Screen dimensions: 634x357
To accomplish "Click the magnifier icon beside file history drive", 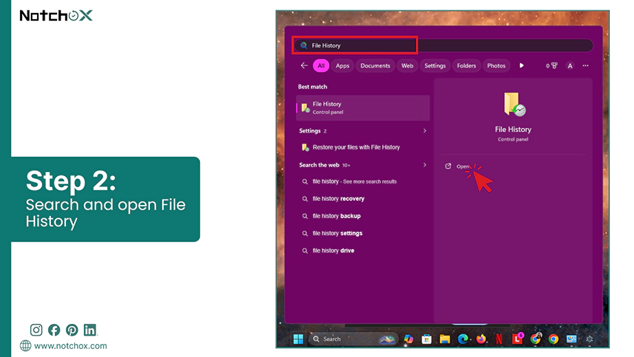I will click(x=305, y=250).
